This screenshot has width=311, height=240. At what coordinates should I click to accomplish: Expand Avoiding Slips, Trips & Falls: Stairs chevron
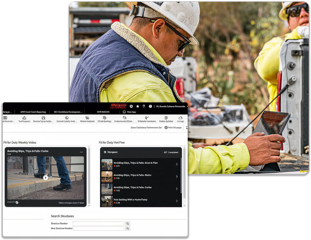[177, 176]
